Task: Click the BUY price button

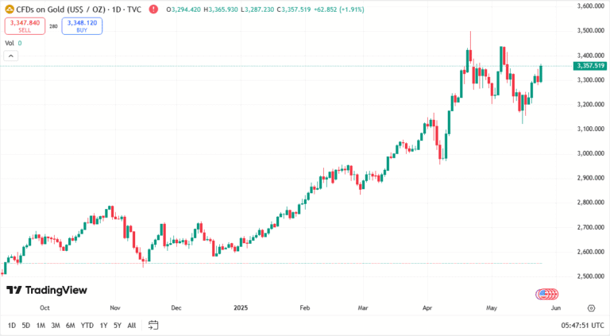Action: [82, 26]
